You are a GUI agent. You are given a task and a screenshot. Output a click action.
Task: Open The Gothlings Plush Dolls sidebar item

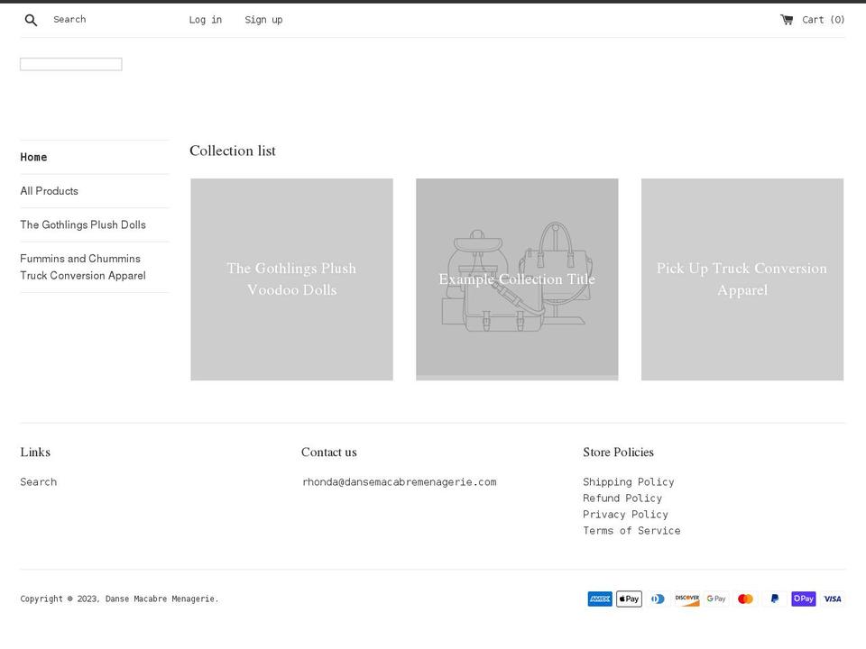coord(83,224)
